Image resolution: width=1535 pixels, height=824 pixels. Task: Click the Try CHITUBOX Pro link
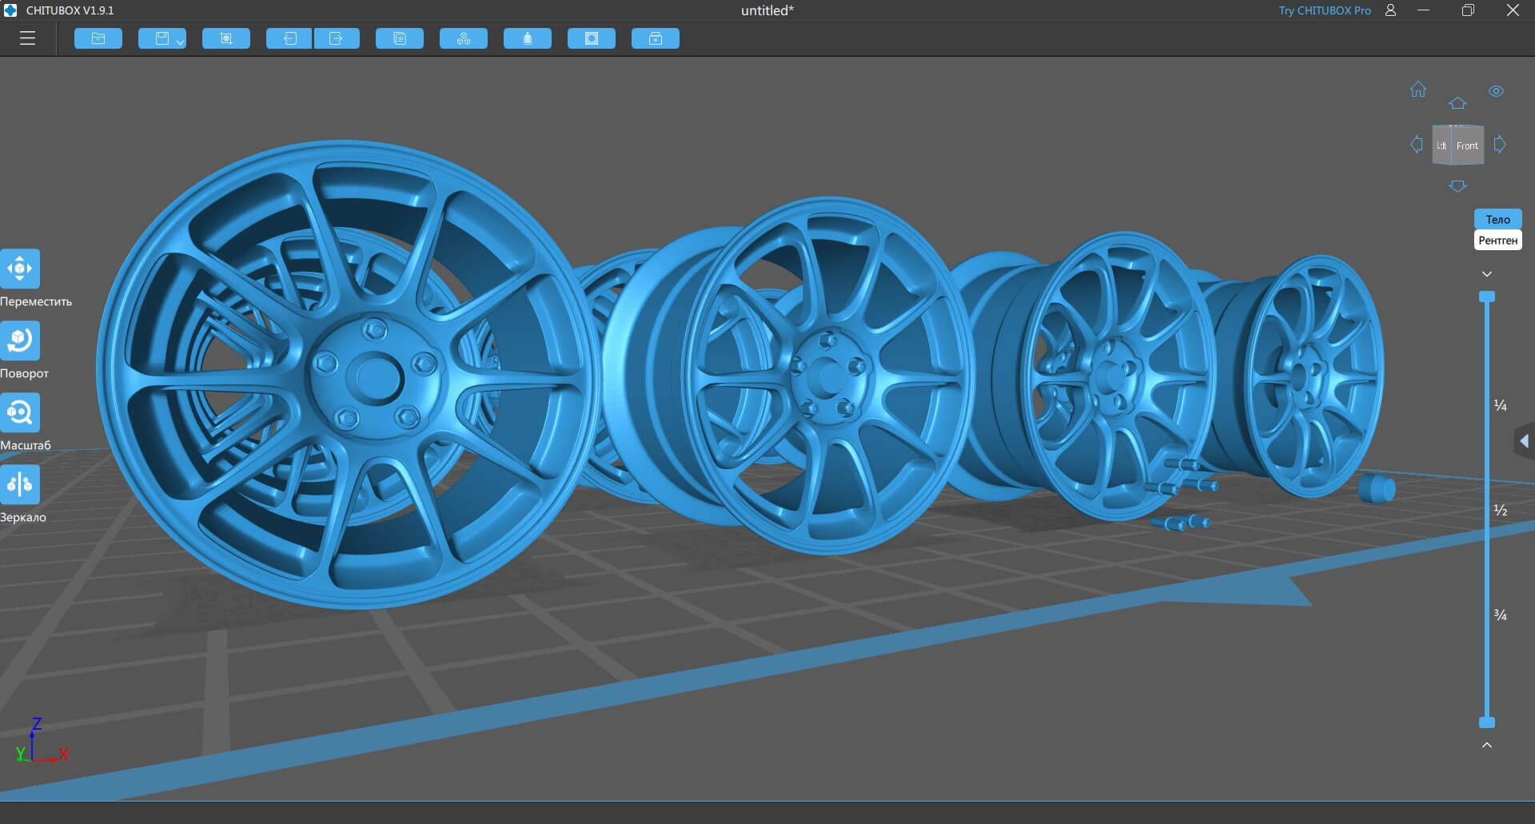[x=1324, y=10]
